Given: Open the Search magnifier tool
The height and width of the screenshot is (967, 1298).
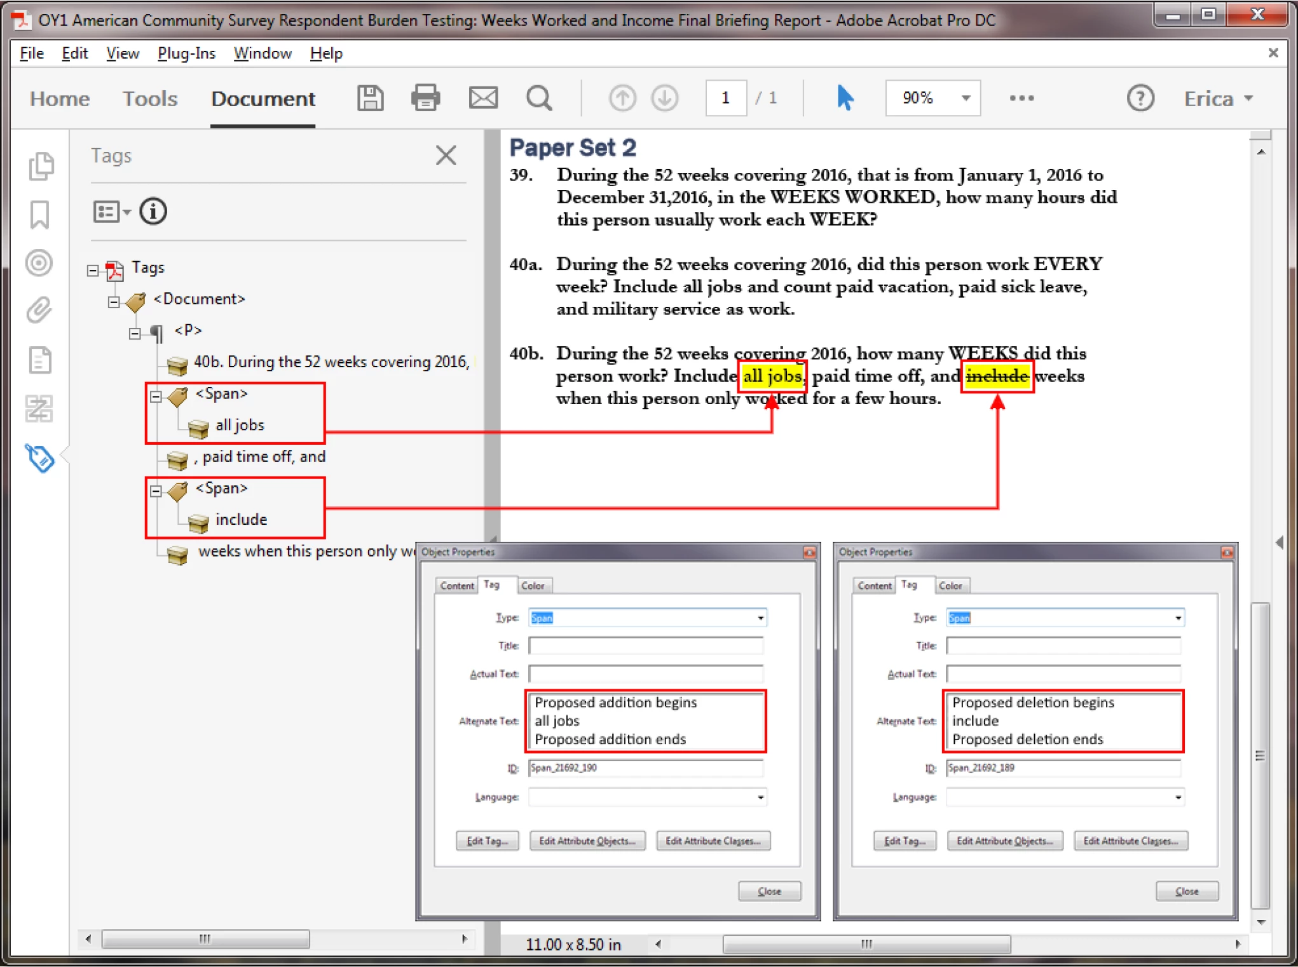Looking at the screenshot, I should 539,98.
